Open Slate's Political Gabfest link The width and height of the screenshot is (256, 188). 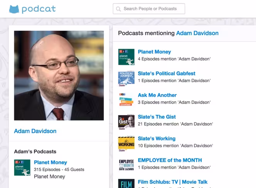click(167, 74)
